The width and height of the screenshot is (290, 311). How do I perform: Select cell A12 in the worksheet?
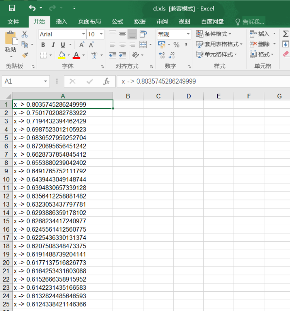pos(63,196)
